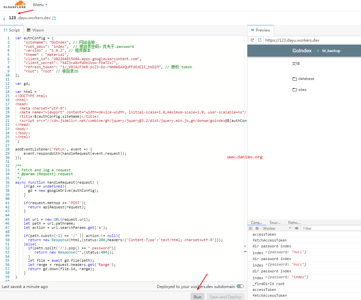
Task: Click the addEventListener('fetch' code line
Action: pyautogui.click(x=54, y=149)
